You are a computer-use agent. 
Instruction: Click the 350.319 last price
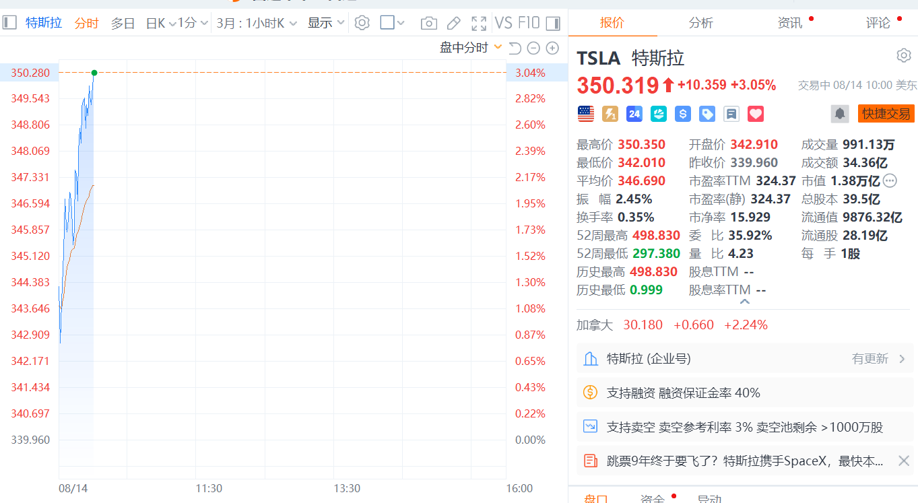(618, 86)
